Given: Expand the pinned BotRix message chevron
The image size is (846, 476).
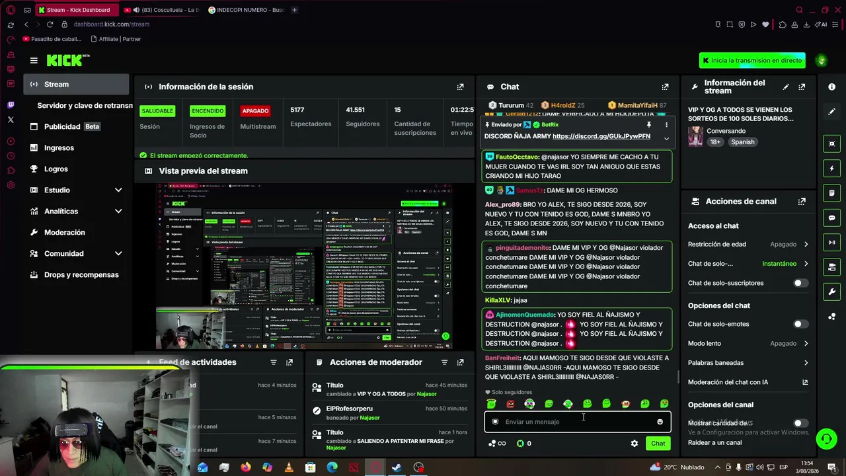Looking at the screenshot, I should (666, 138).
